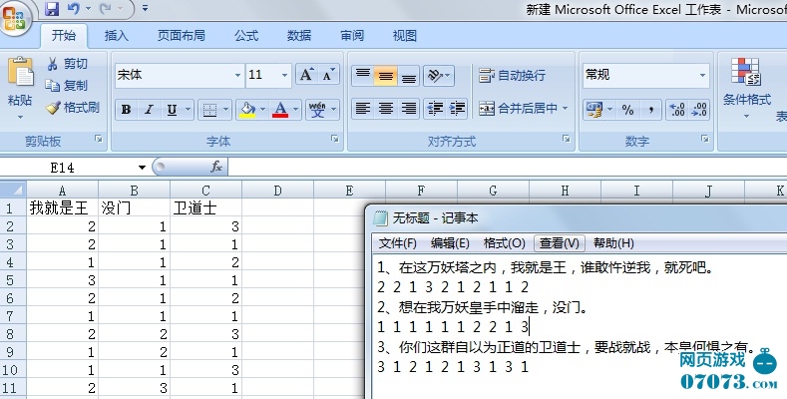Switch to the 插入 ribbon tab
787x399 pixels.
(117, 36)
